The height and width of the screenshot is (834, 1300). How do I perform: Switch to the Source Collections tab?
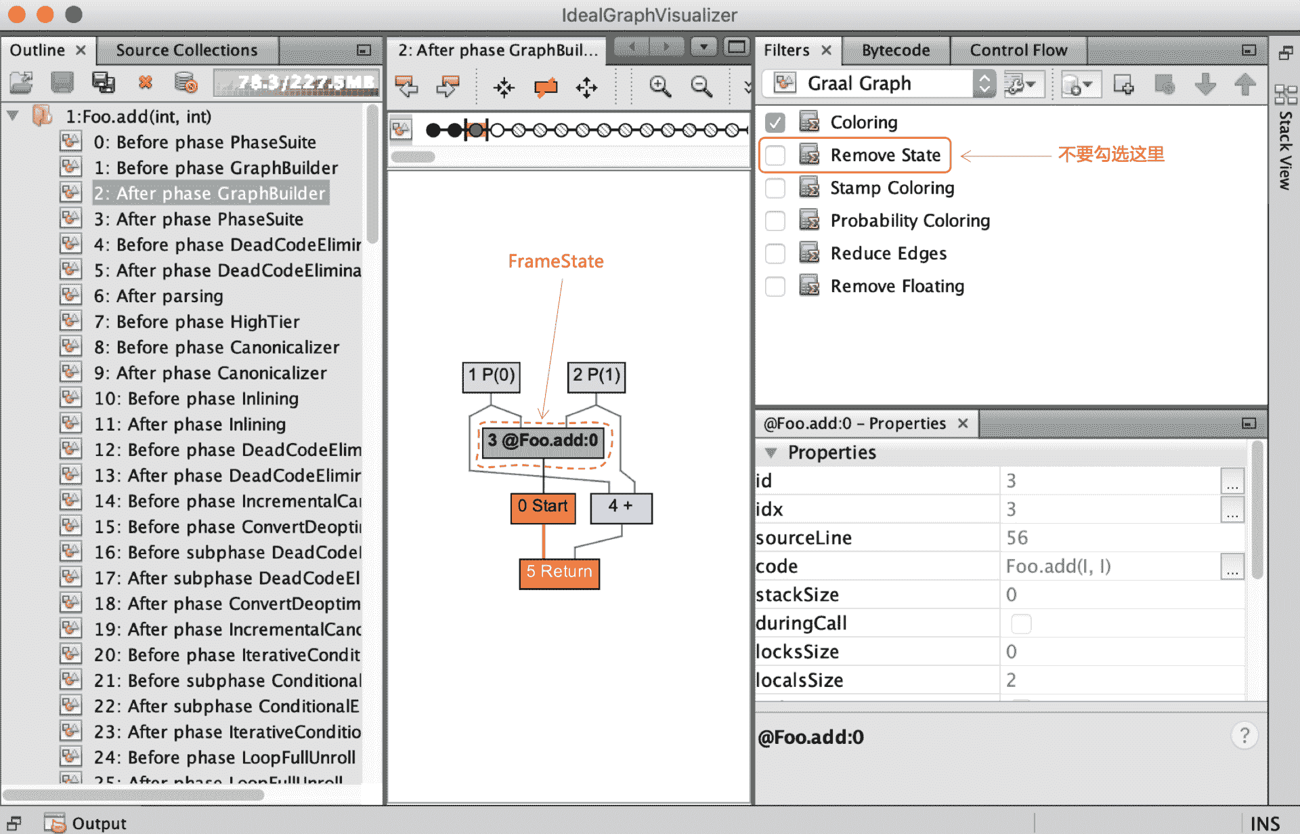click(186, 50)
